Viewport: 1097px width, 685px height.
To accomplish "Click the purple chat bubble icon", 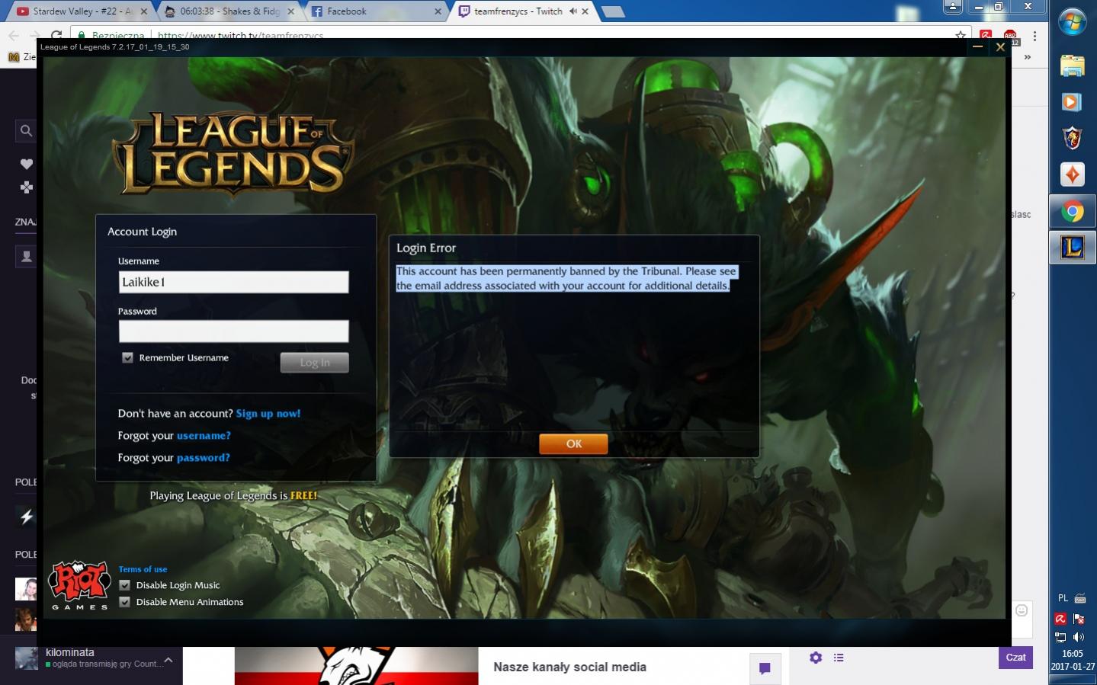I will click(x=765, y=668).
